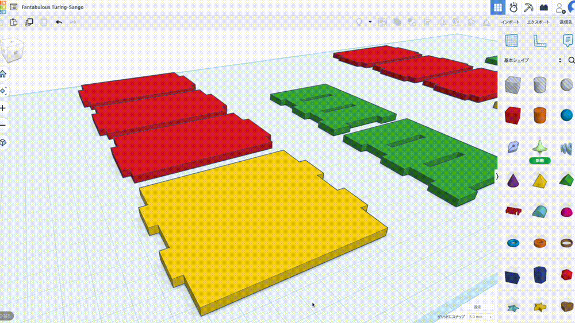Open the 送信先 menu
575x323 pixels.
click(566, 22)
